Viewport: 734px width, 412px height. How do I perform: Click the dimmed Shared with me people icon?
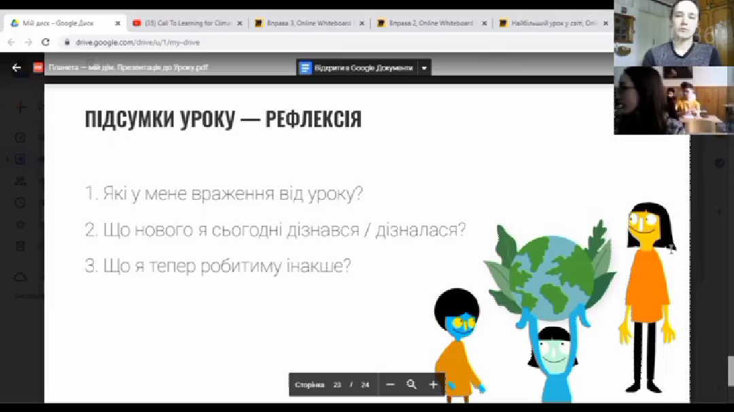pos(20,182)
